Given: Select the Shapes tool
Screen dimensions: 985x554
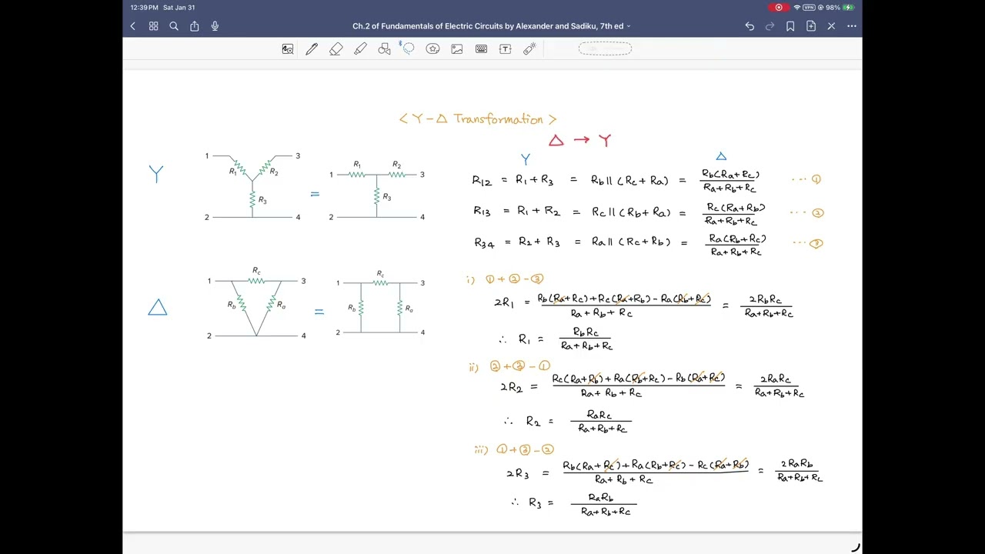Looking at the screenshot, I should (x=385, y=49).
